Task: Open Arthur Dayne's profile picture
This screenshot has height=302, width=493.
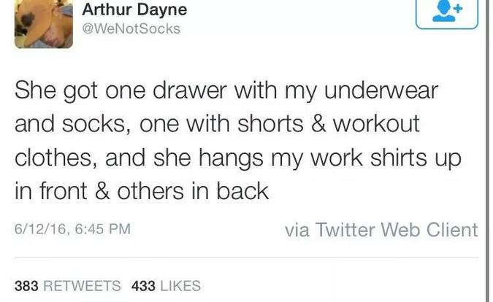Action: click(x=45, y=23)
